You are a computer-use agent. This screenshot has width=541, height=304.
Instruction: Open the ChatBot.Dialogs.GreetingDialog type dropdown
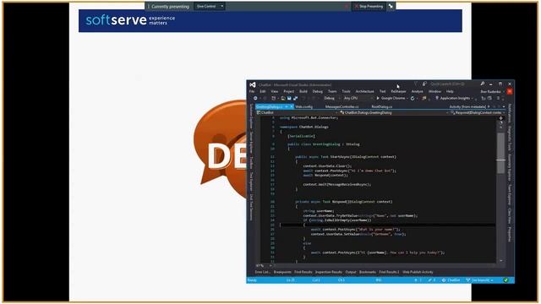pos(394,112)
